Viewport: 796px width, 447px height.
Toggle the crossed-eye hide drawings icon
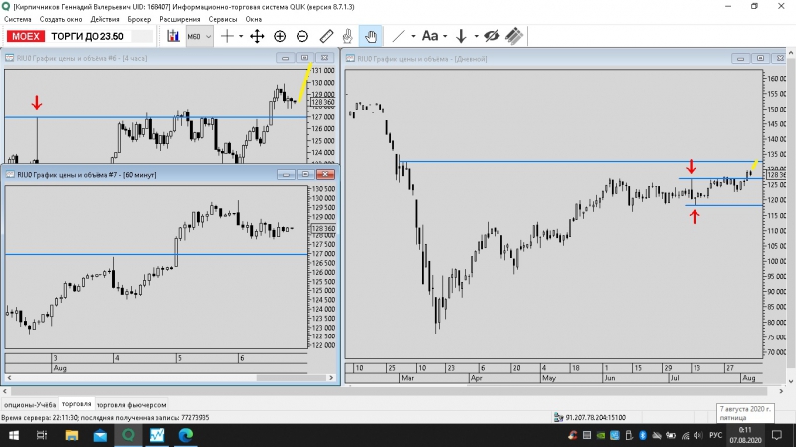[492, 36]
